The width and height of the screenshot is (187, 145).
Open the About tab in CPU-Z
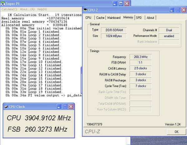tap(151, 18)
